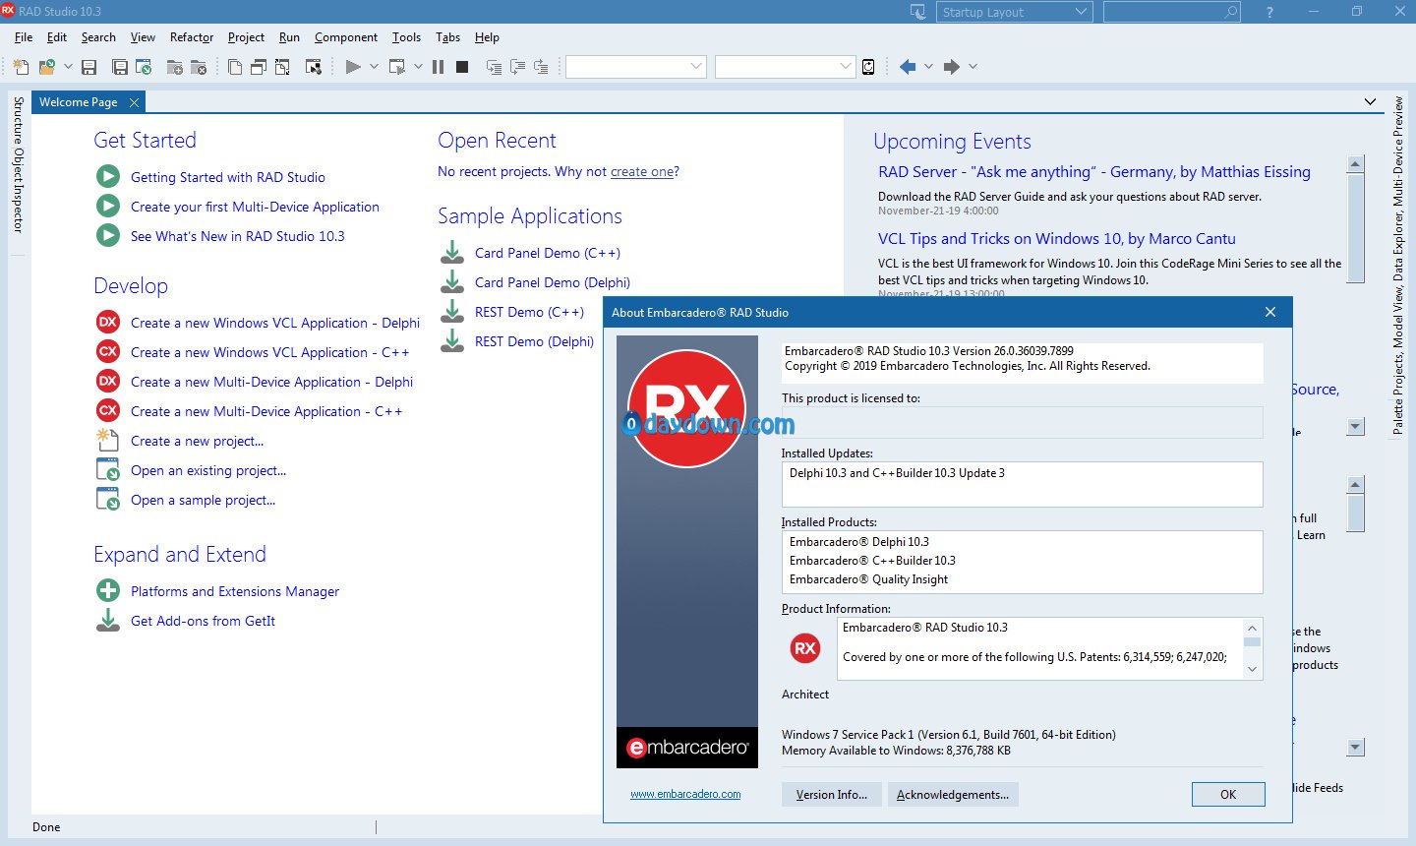Open the Tabs menu
This screenshot has height=846, width=1416.
pyautogui.click(x=447, y=37)
